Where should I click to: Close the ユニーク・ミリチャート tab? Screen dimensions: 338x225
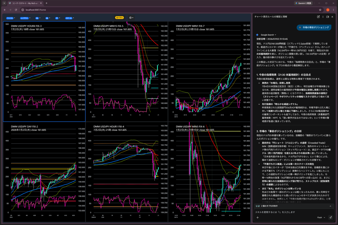tap(41, 3)
